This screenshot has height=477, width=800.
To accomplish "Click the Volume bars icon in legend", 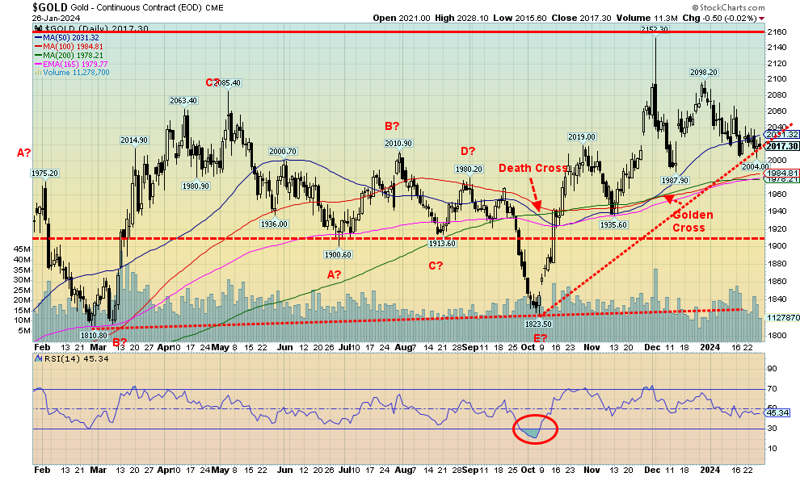I will click(36, 72).
